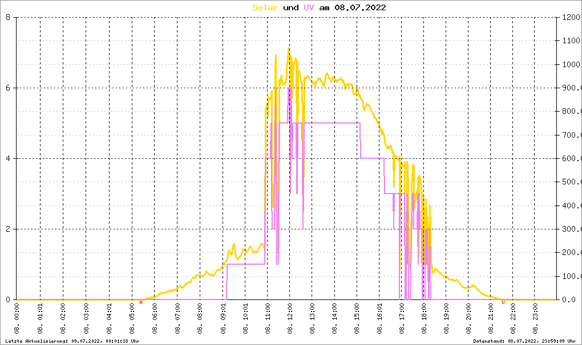Click the time label '08. 14:00'
Image resolution: width=582 pixels, height=345 pixels.
334,319
